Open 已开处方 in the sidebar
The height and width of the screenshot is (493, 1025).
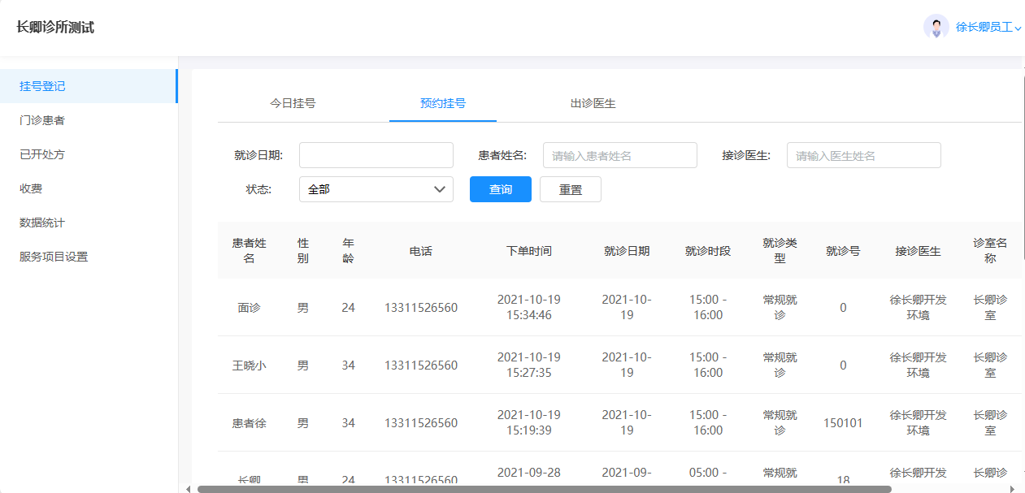point(88,154)
